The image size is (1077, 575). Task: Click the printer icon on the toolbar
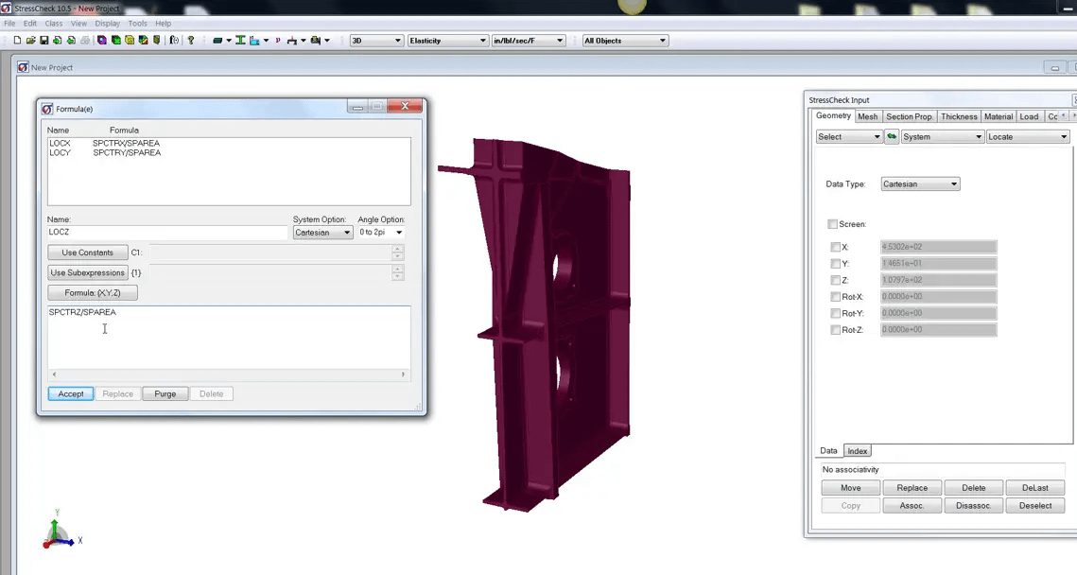click(85, 40)
